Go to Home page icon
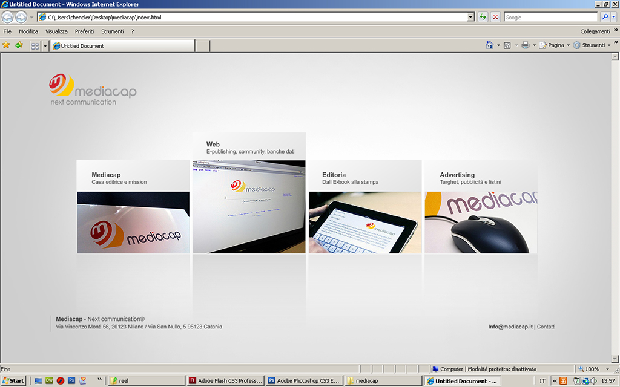Image resolution: width=620 pixels, height=387 pixels. [x=489, y=45]
